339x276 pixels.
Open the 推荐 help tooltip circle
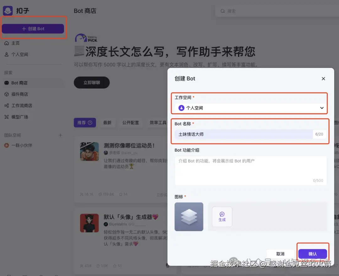pyautogui.click(x=91, y=123)
